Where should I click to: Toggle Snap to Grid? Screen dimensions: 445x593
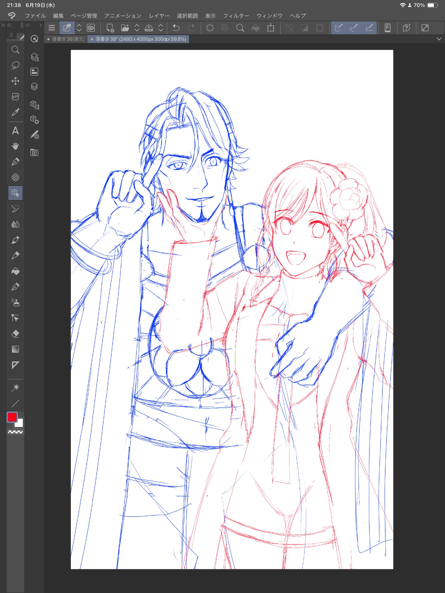pyautogui.click(x=369, y=28)
